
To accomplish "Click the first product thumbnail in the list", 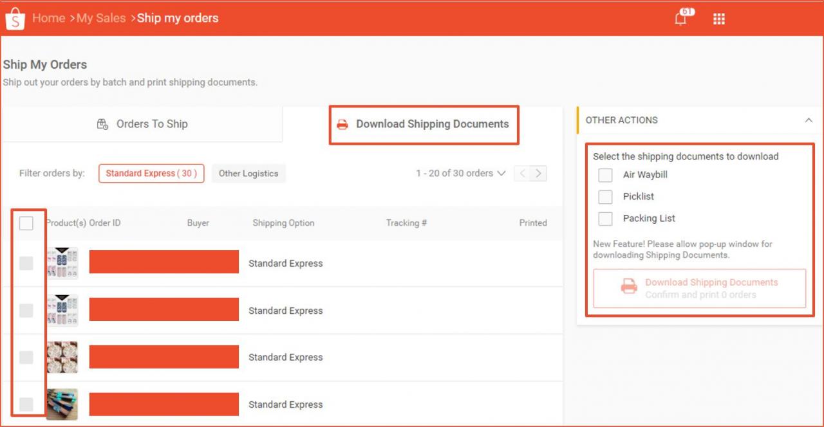I will 62,262.
